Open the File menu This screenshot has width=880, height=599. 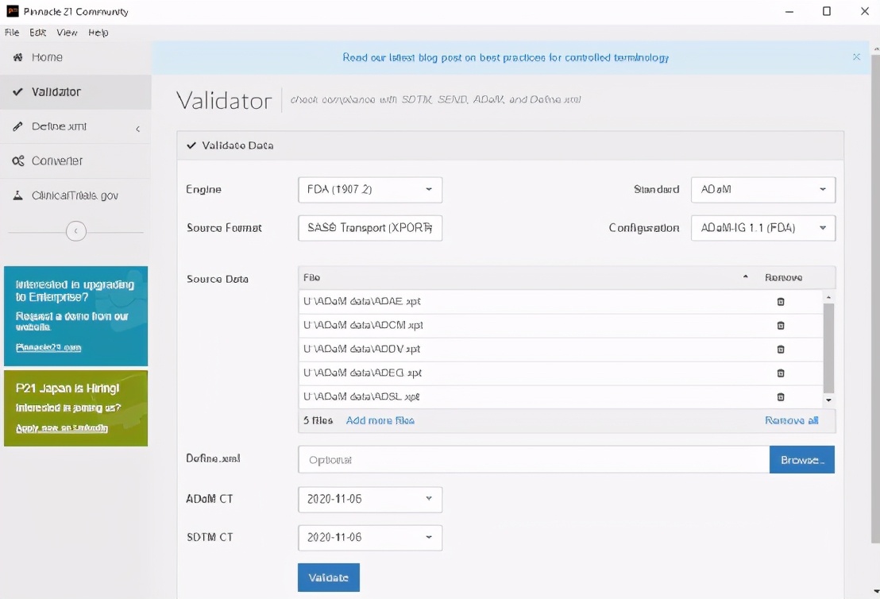pyautogui.click(x=12, y=33)
